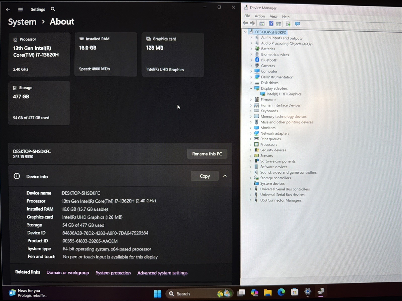The height and width of the screenshot is (301, 402).
Task: Open the View menu in Device Manager
Action: [x=274, y=16]
